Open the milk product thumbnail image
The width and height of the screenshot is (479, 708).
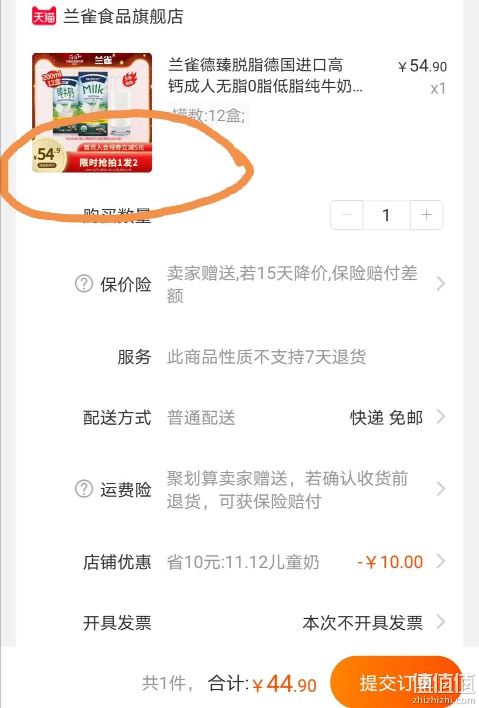click(x=92, y=113)
